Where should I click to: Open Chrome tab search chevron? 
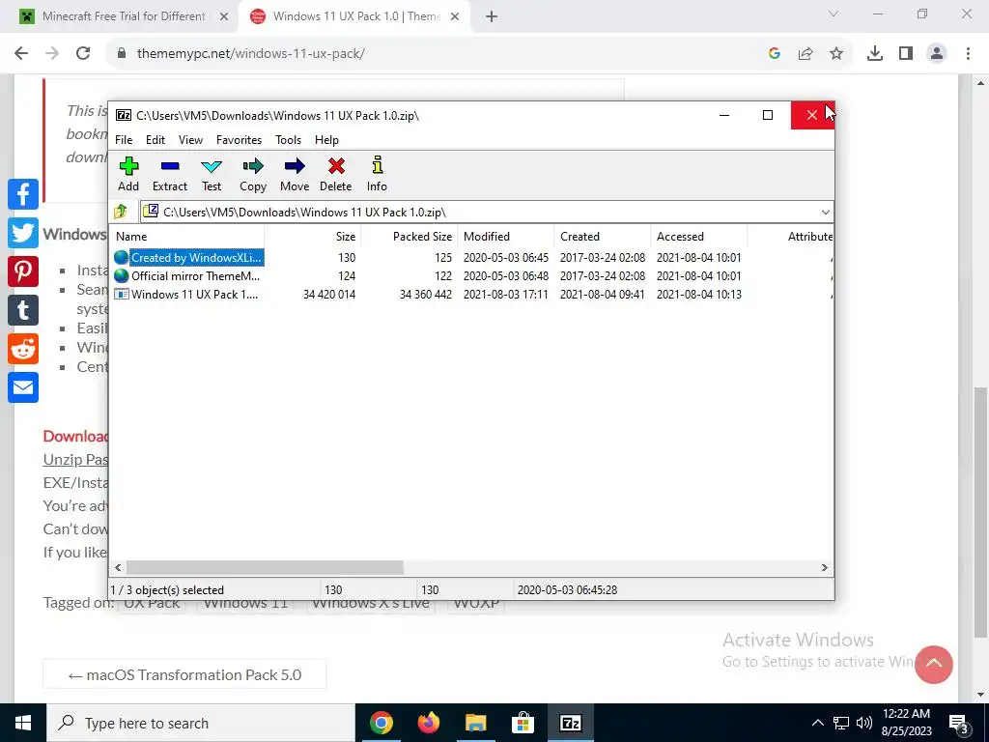click(834, 14)
